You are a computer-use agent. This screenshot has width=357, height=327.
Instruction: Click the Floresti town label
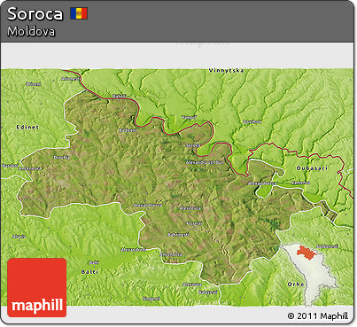point(194,223)
